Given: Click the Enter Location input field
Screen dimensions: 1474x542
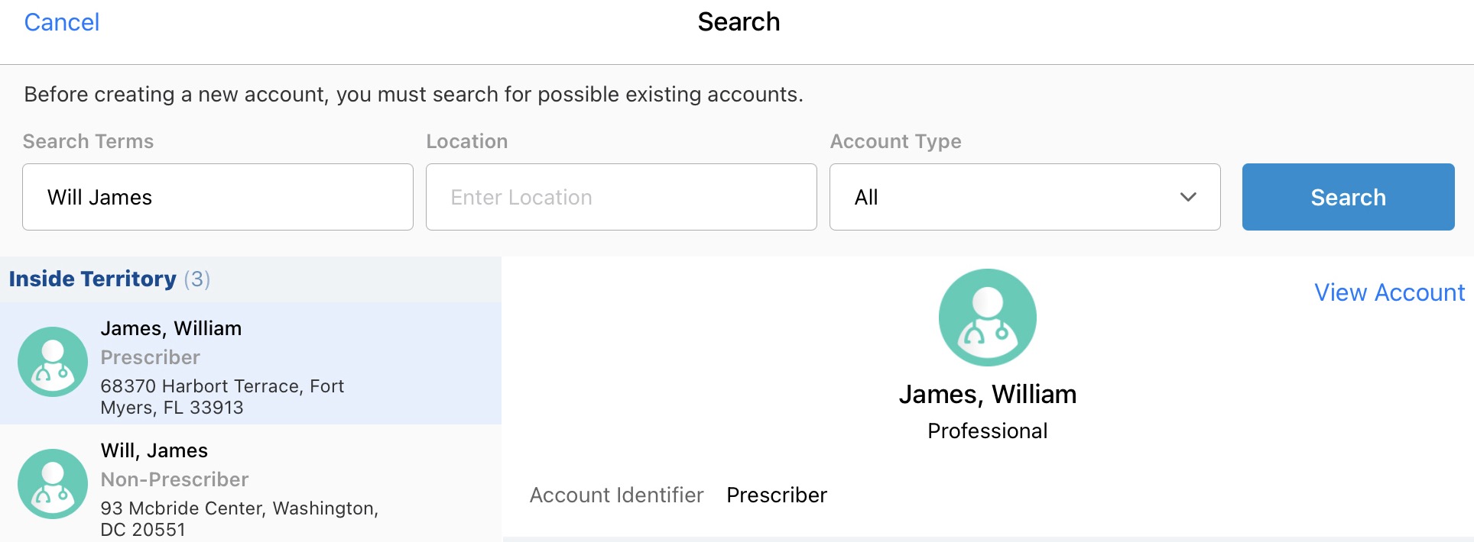Looking at the screenshot, I should point(621,197).
